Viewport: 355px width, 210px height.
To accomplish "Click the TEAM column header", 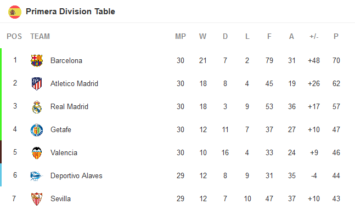I will point(40,36).
